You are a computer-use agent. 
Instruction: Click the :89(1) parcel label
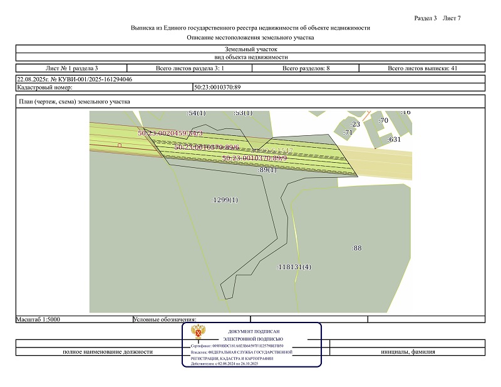tap(267, 170)
